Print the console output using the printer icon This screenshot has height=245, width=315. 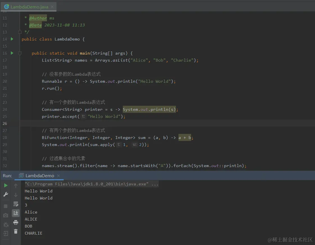(16, 222)
